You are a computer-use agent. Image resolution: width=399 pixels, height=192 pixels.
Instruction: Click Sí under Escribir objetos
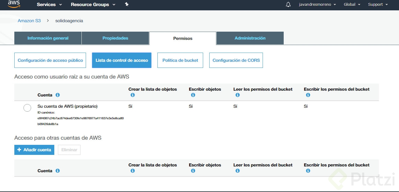[x=191, y=106]
